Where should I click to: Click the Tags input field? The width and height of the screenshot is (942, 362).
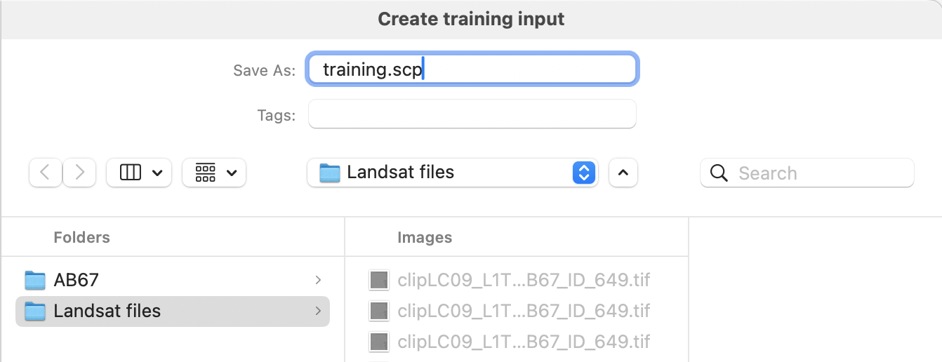472,114
